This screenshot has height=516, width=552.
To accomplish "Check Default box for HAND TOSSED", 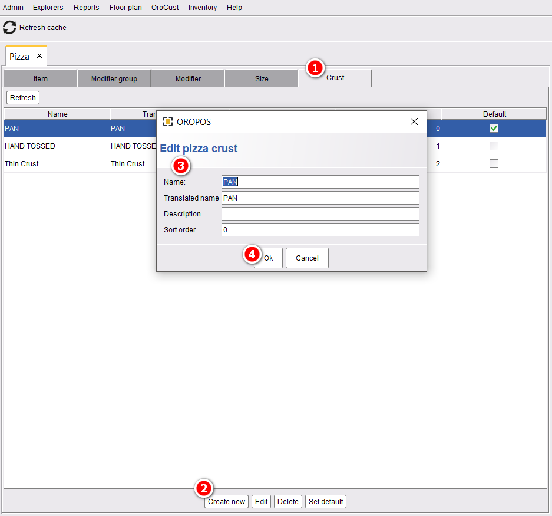I will coord(494,146).
